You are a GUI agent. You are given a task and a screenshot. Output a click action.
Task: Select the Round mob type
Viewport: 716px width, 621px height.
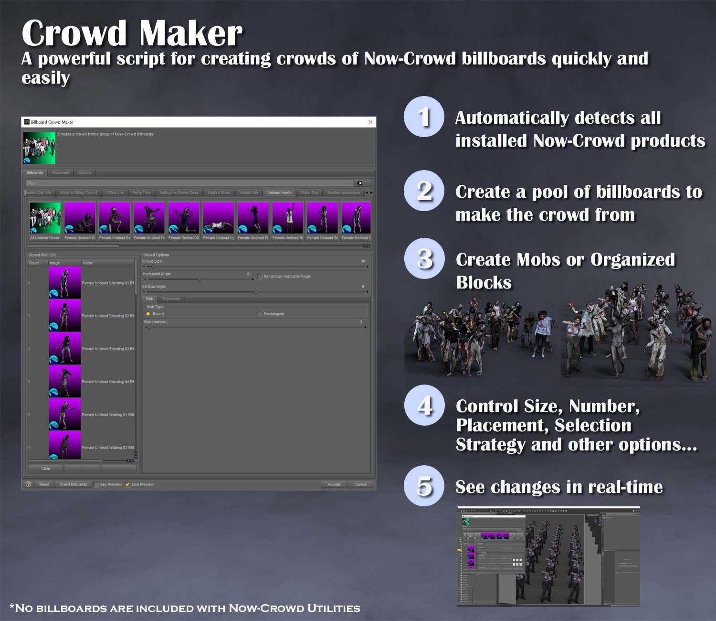148,314
